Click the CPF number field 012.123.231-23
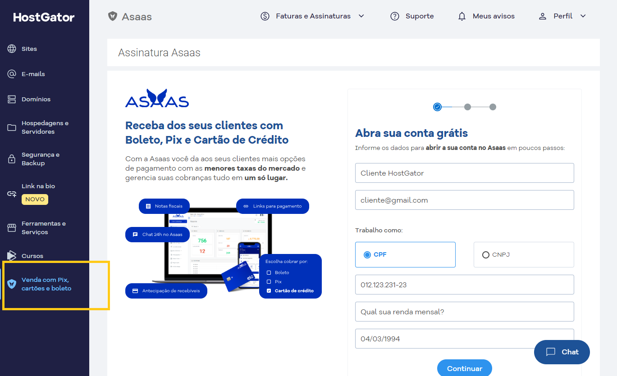This screenshot has height=376, width=617. point(464,285)
